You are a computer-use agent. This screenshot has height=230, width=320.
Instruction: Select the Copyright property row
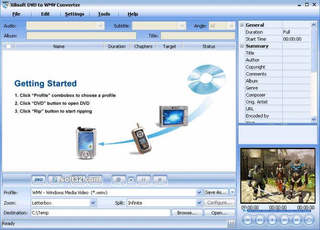[x=277, y=67]
